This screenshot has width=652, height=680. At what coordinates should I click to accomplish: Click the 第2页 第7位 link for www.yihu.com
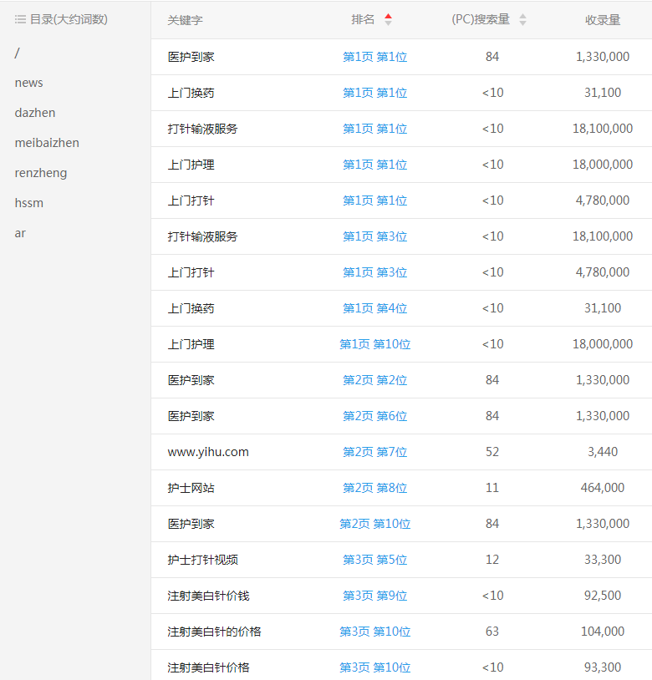click(374, 452)
